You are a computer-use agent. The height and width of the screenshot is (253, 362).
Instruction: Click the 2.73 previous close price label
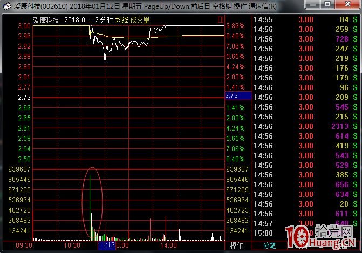pos(24,98)
